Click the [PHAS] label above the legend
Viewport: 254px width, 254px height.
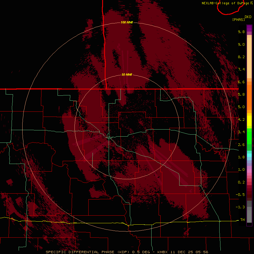click(x=238, y=19)
